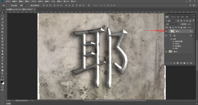Select the Rectangular Marquee tool
The image size is (198, 105).
tap(2, 16)
